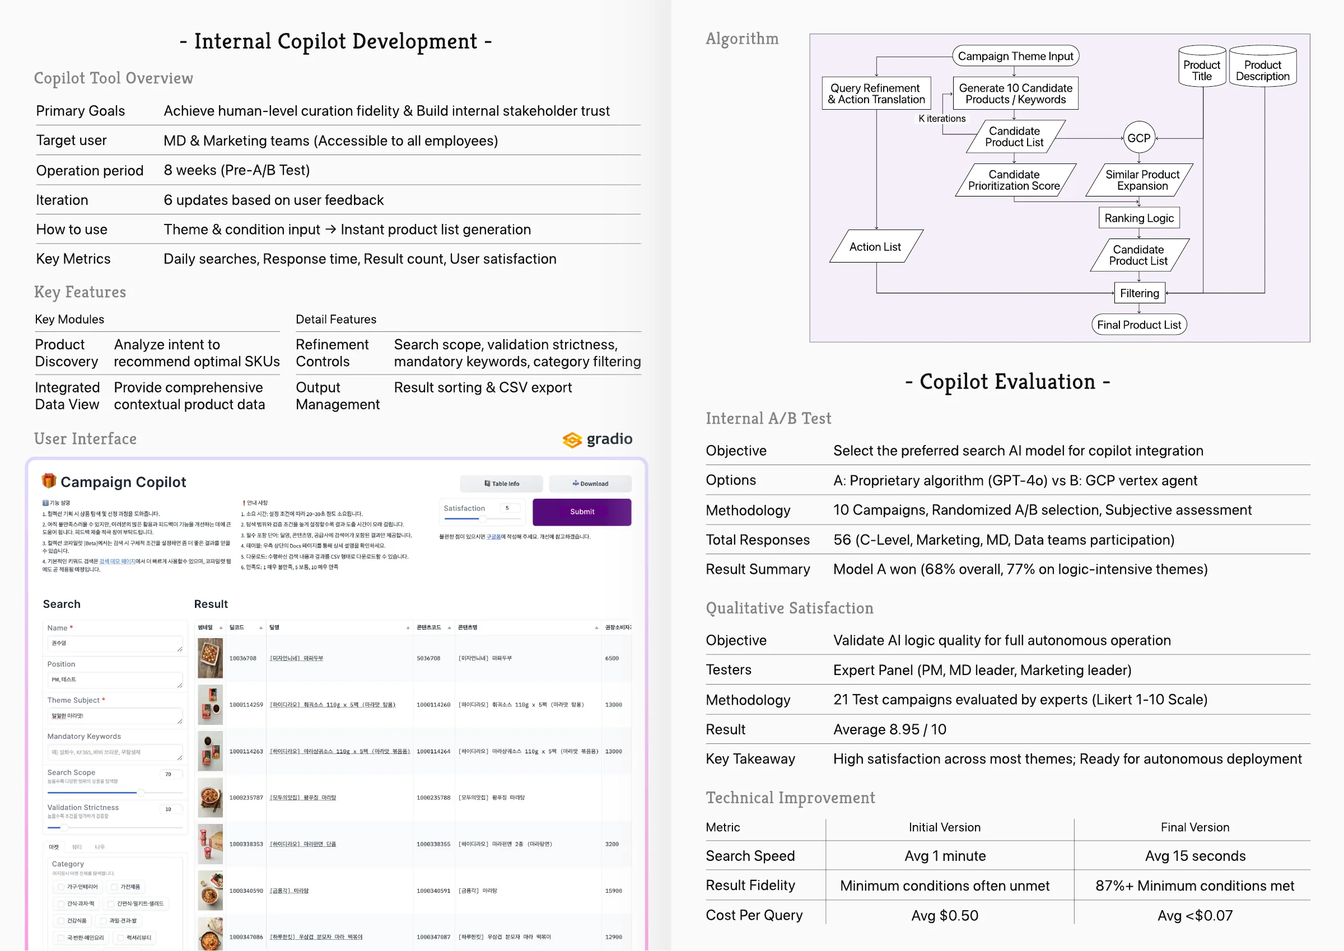Check the 간식·과자·떡 category checkbox
The height and width of the screenshot is (951, 1344).
coord(61,903)
